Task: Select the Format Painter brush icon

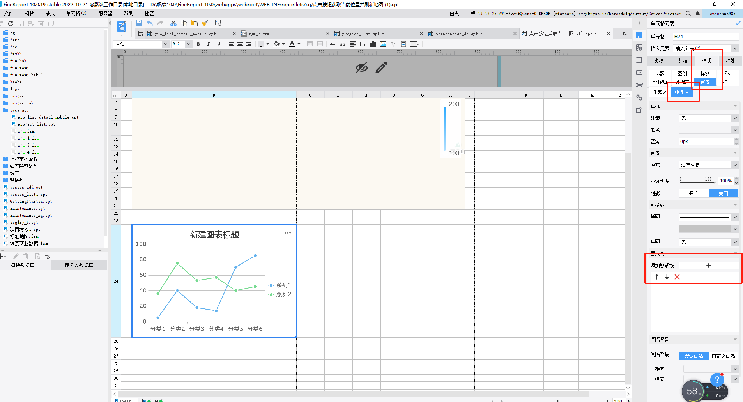Action: [x=205, y=23]
